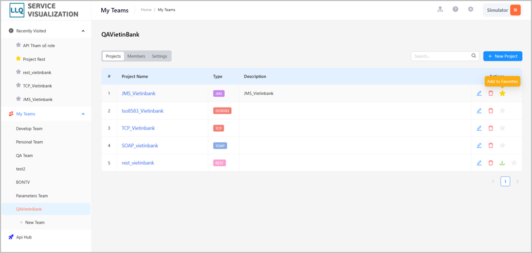Delete the rest_vietinbank project

[490, 163]
